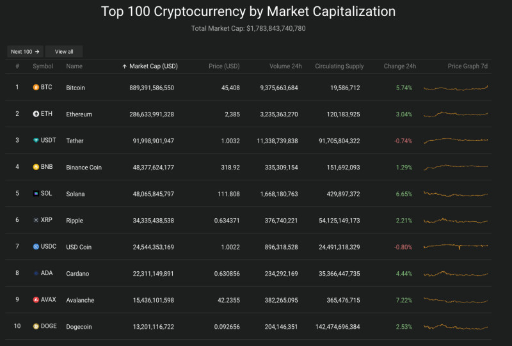The width and height of the screenshot is (512, 346).
Task: Click the View all button
Action: click(x=64, y=52)
